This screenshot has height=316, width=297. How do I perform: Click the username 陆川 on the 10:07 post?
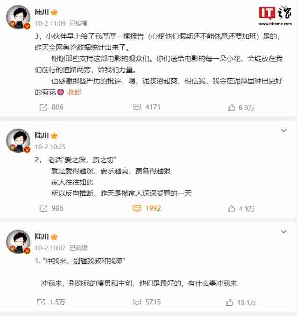(x=42, y=236)
